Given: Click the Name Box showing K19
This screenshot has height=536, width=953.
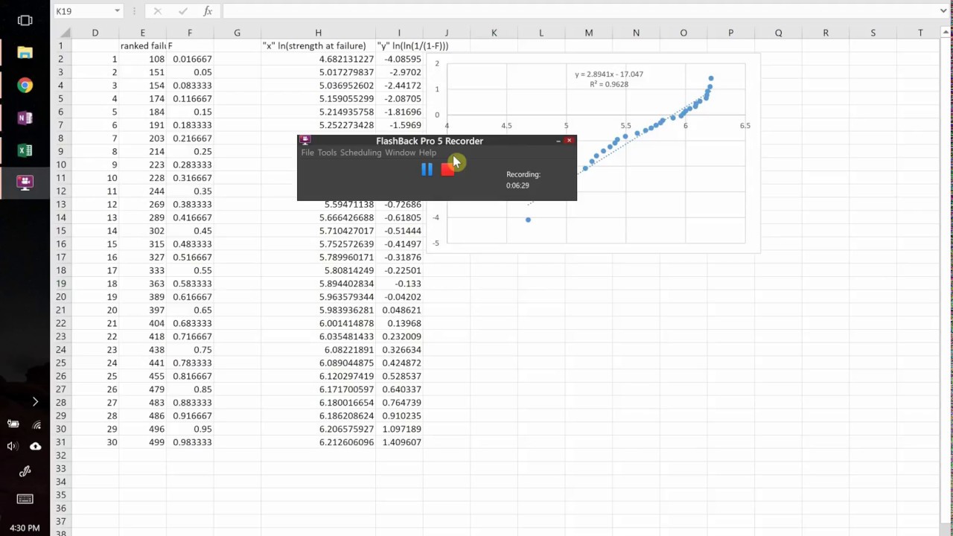Looking at the screenshot, I should point(83,11).
